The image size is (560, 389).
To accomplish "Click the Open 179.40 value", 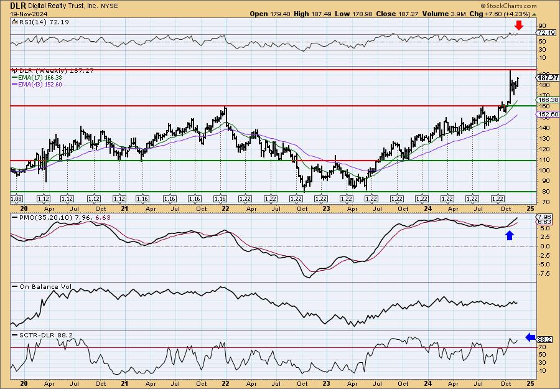I will (x=271, y=14).
